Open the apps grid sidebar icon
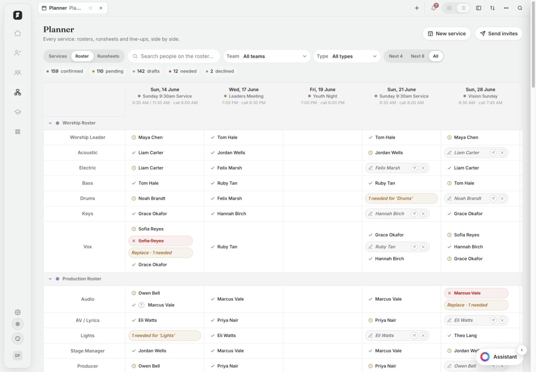Viewport: 536px width, 372px height. [18, 132]
